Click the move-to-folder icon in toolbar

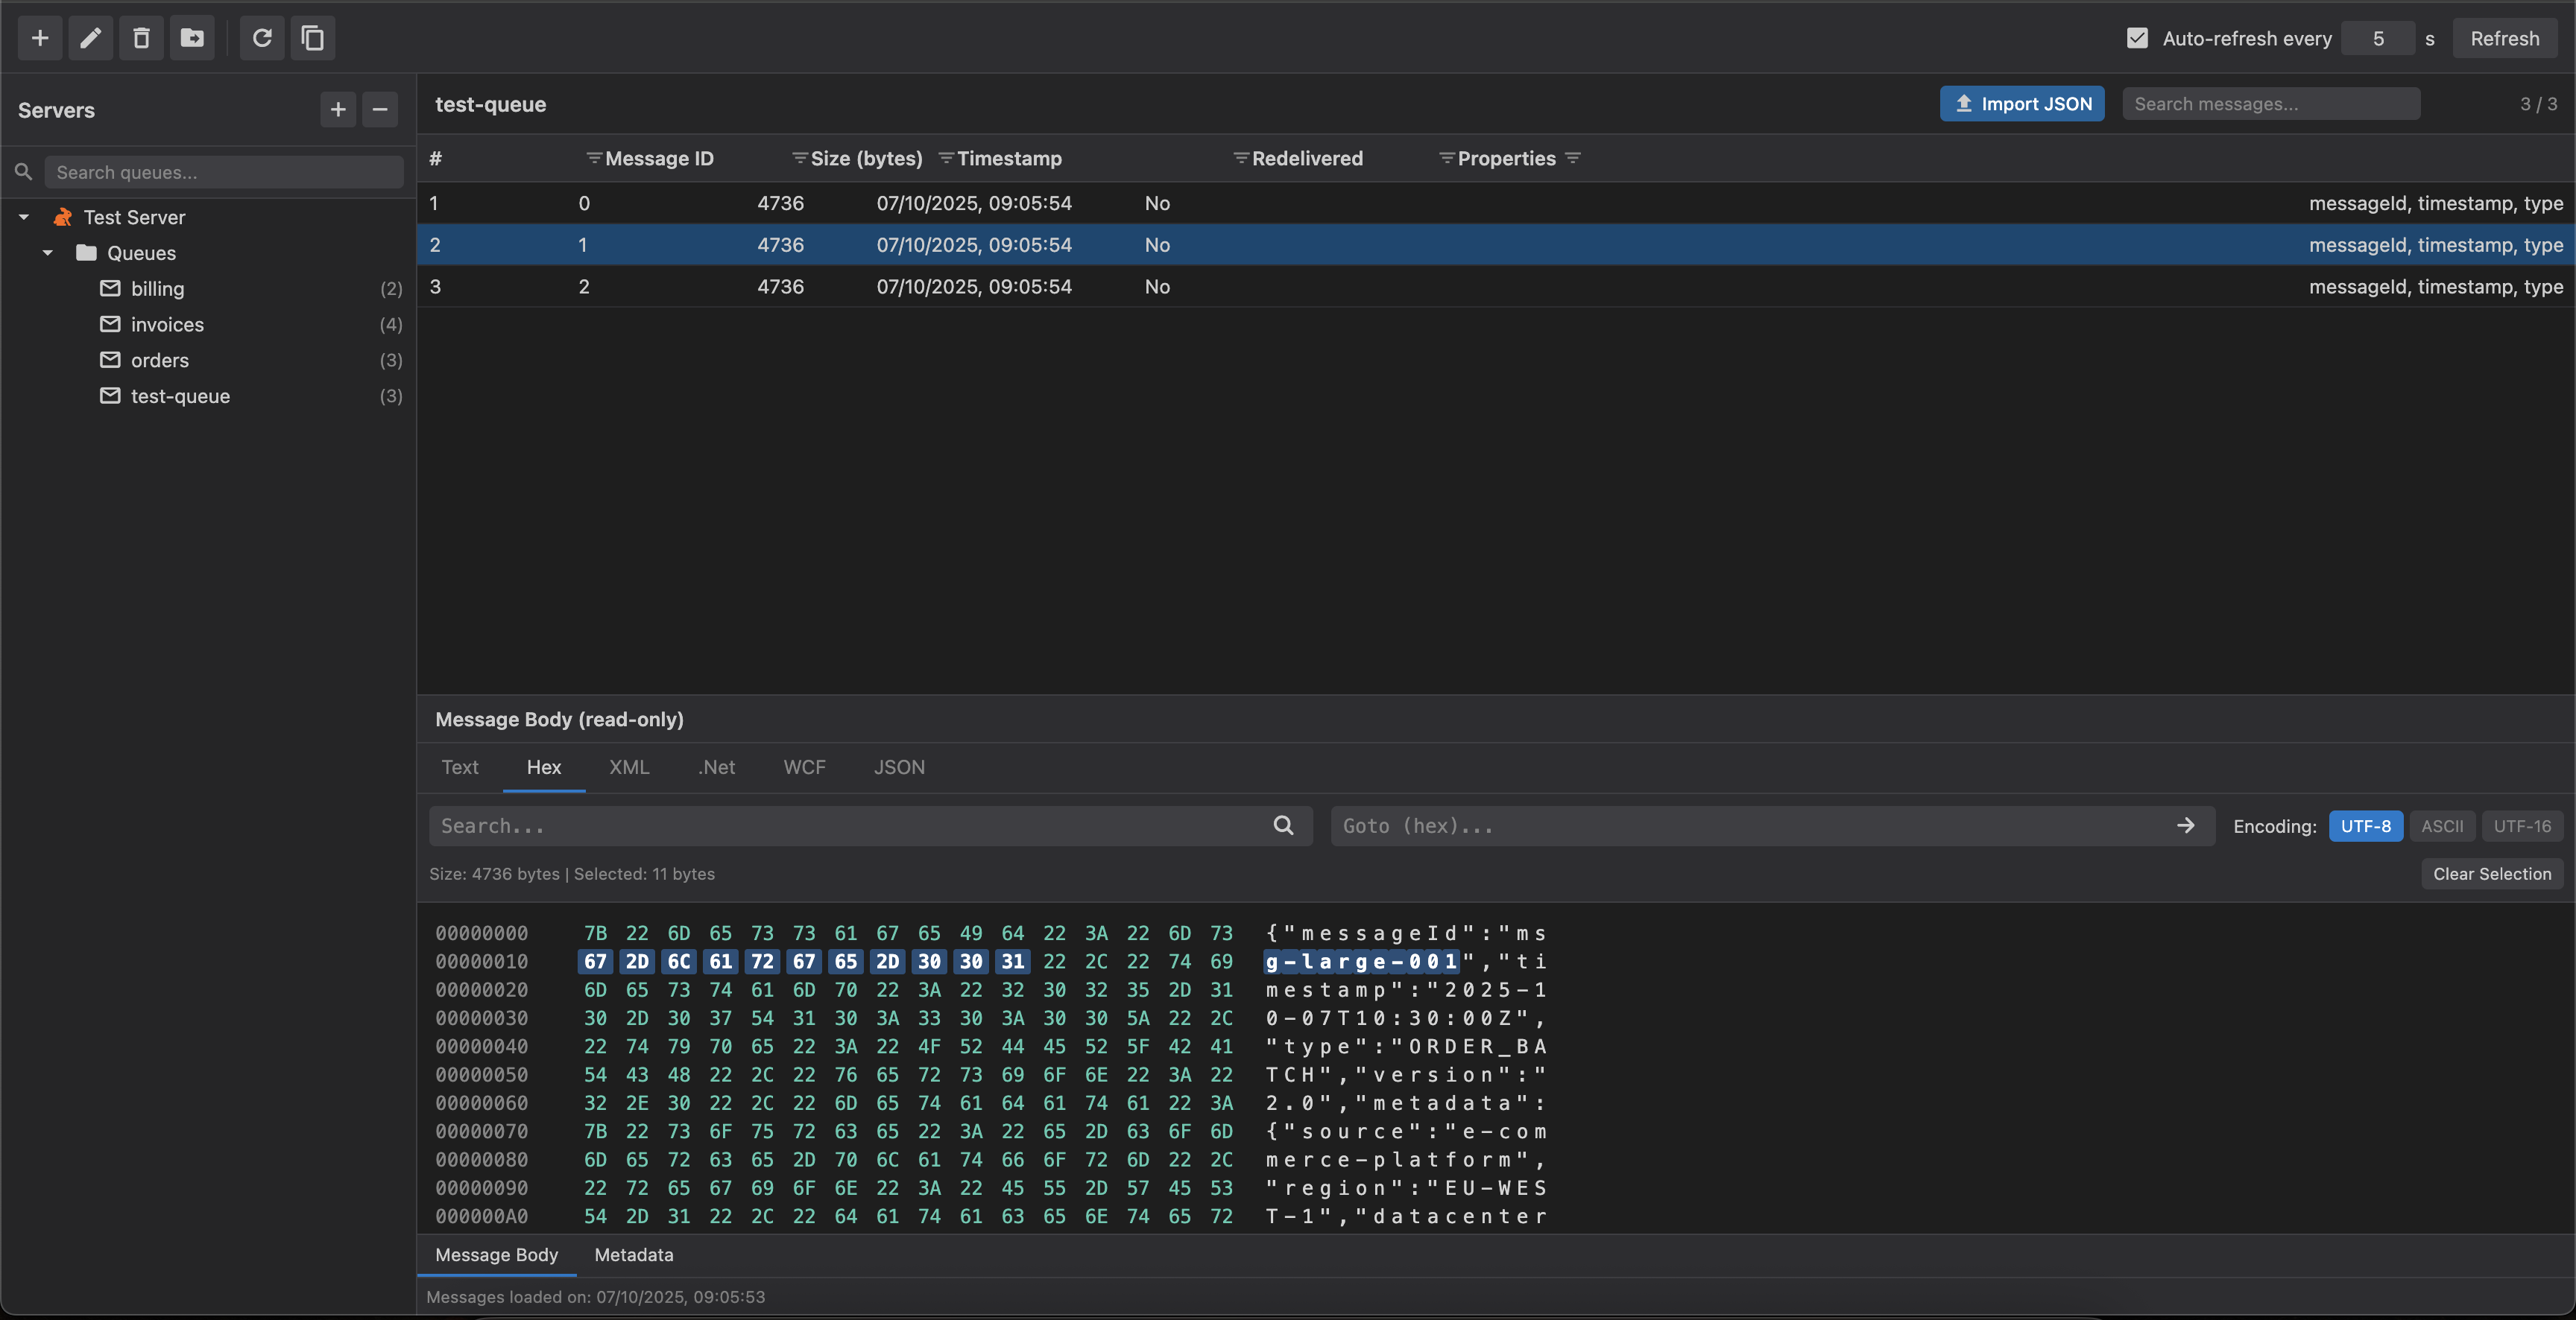coord(192,38)
